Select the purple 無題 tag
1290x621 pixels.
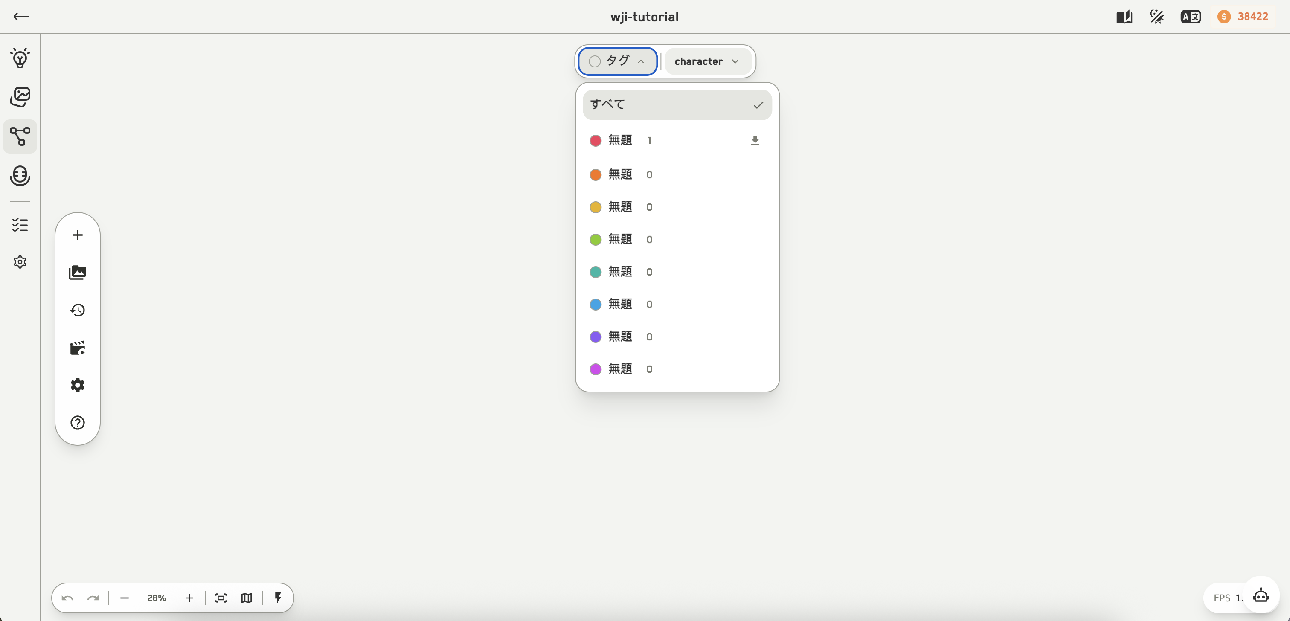(x=677, y=337)
